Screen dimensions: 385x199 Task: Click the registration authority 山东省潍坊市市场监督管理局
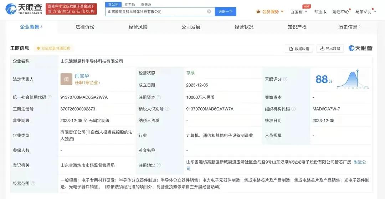coord(87,165)
